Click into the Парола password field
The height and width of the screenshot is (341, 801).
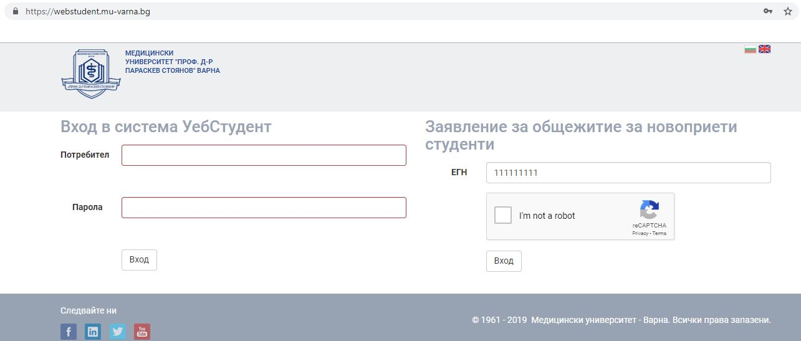click(264, 208)
